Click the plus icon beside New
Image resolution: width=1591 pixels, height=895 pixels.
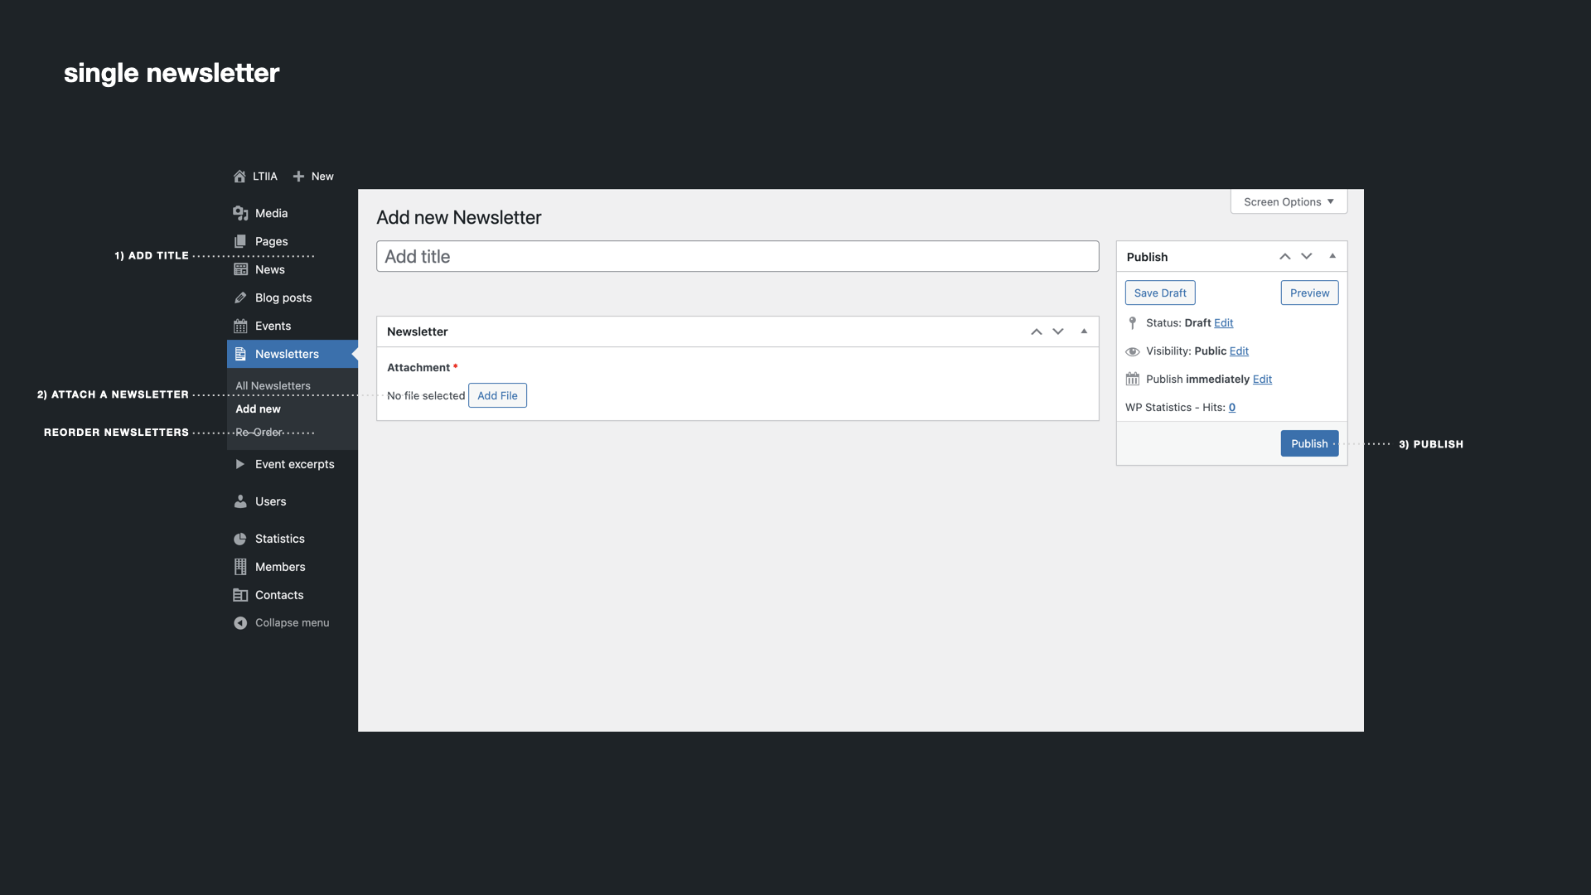click(x=298, y=177)
